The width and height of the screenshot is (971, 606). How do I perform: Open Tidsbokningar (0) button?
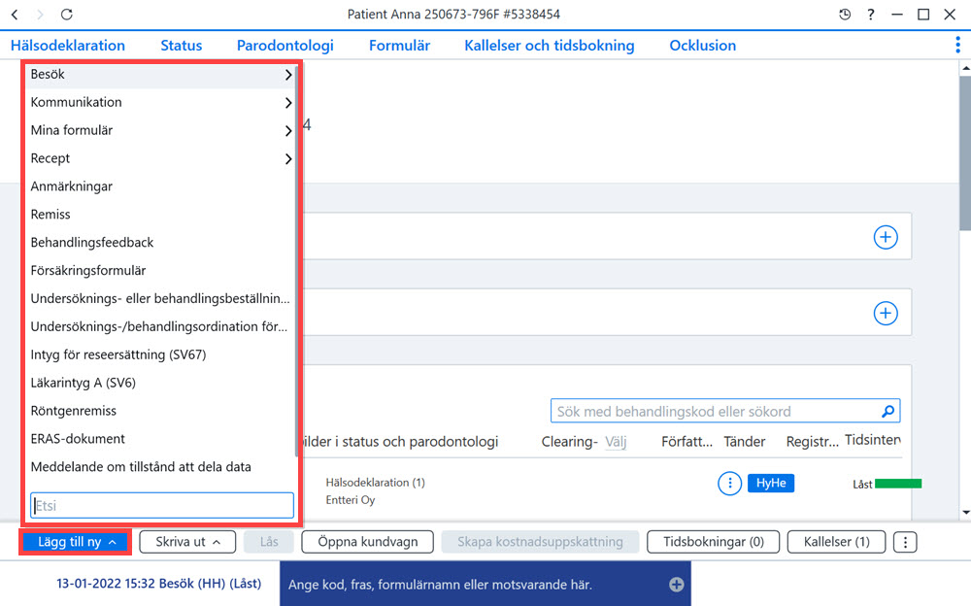pos(714,542)
